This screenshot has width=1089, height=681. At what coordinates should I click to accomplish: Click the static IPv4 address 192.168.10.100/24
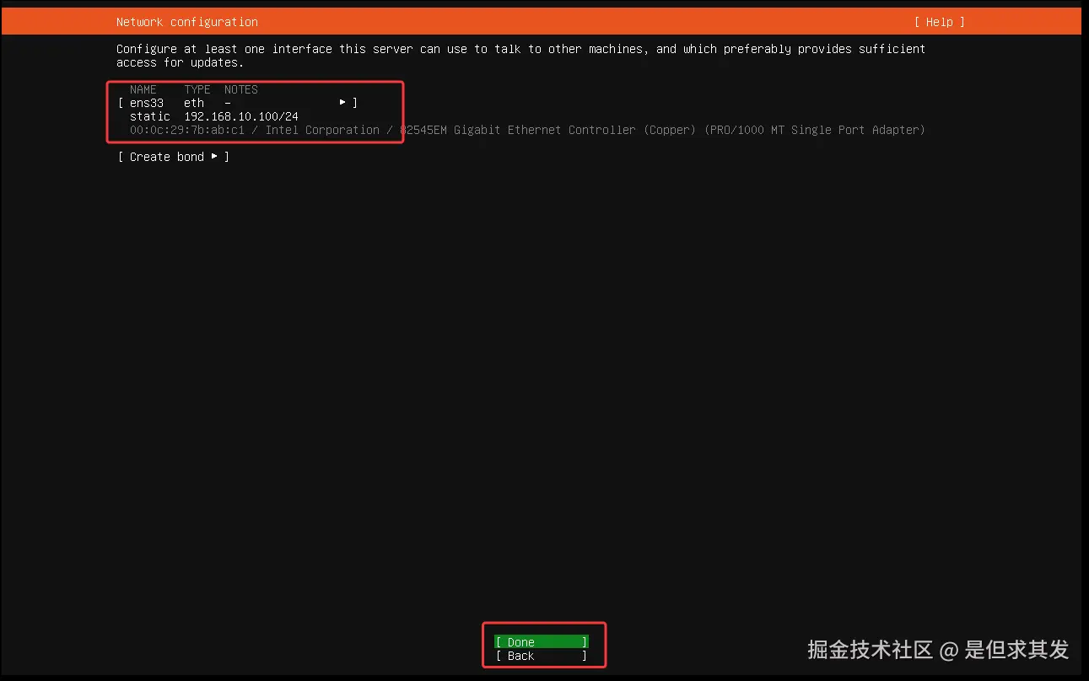pyautogui.click(x=243, y=115)
